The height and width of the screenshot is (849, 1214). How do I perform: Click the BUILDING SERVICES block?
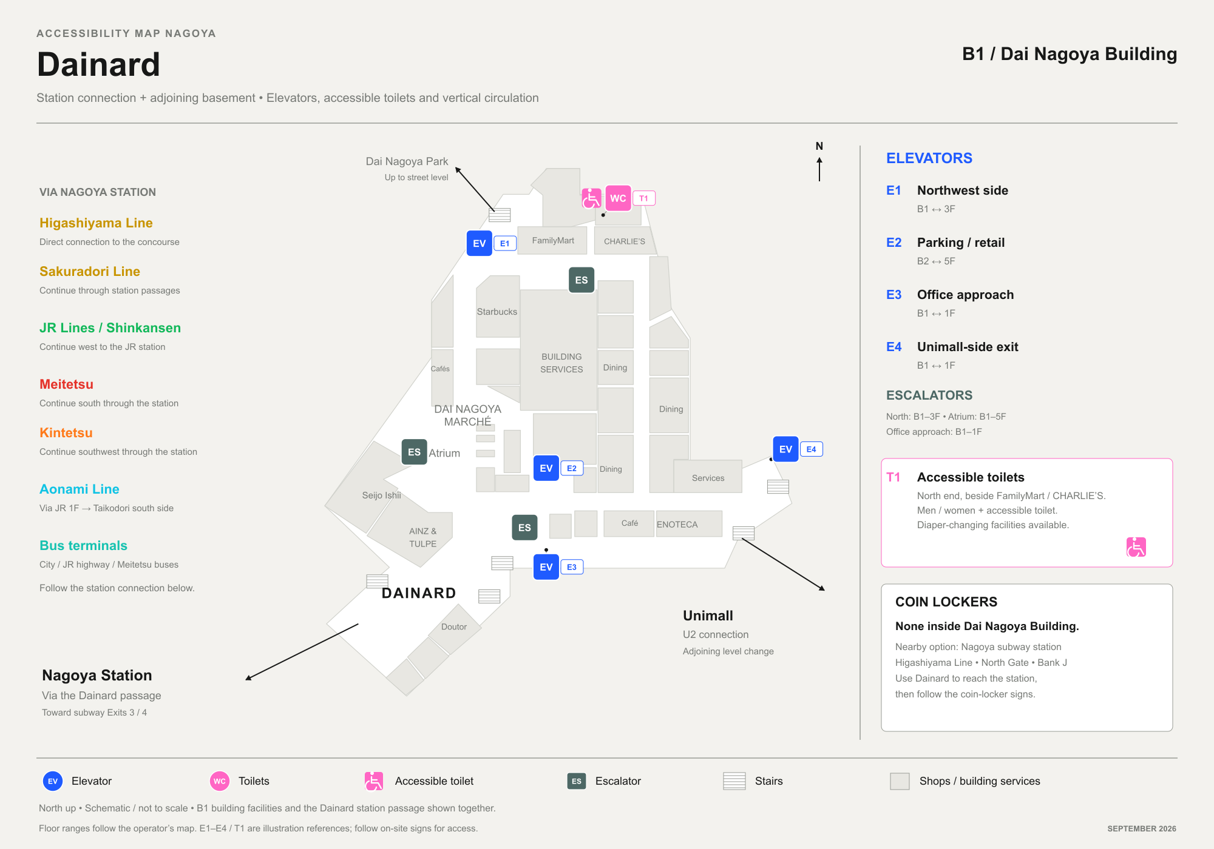click(x=559, y=350)
